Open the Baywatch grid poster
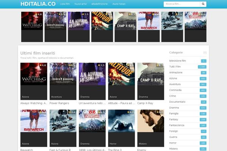227x151 pixels. pos(34,128)
